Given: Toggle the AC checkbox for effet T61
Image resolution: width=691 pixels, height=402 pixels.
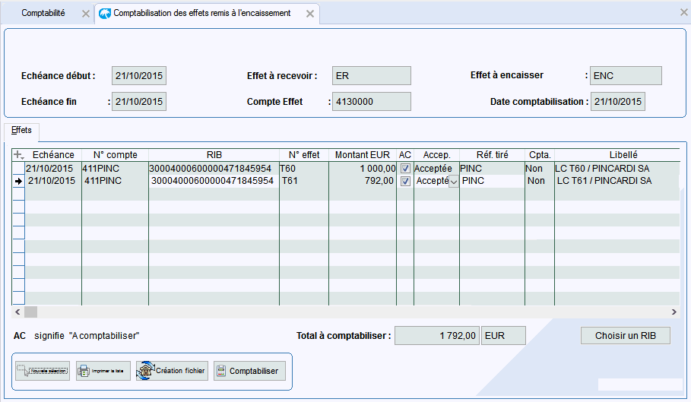Looking at the screenshot, I should click(405, 181).
